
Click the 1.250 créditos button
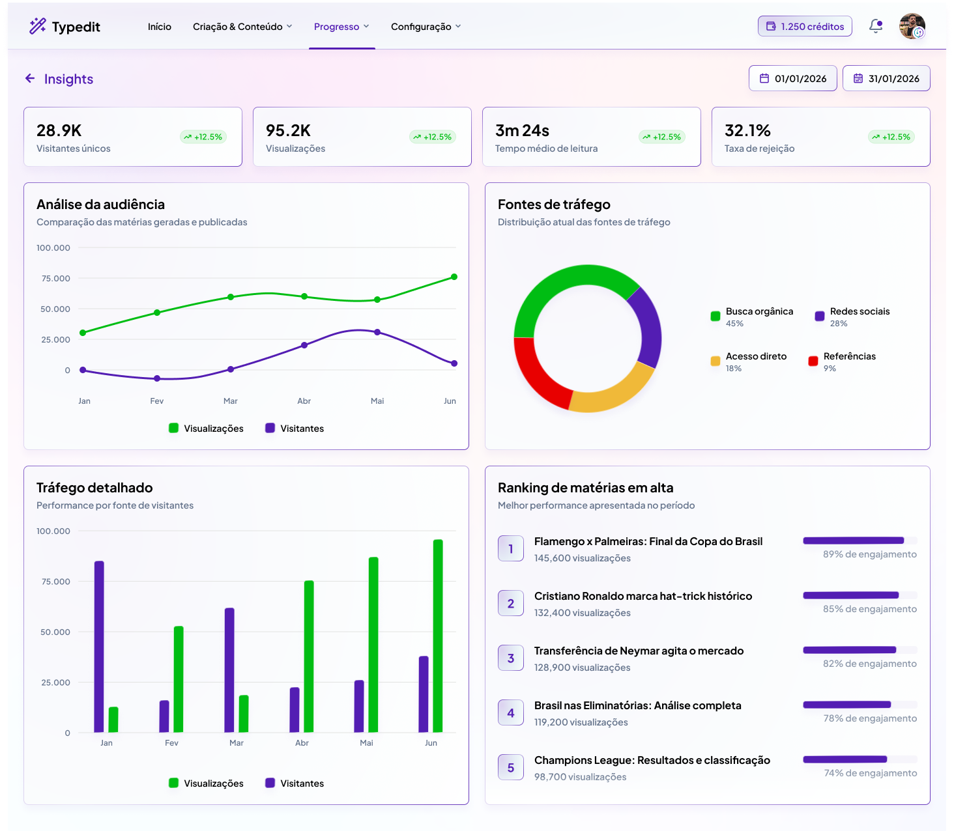tap(805, 26)
